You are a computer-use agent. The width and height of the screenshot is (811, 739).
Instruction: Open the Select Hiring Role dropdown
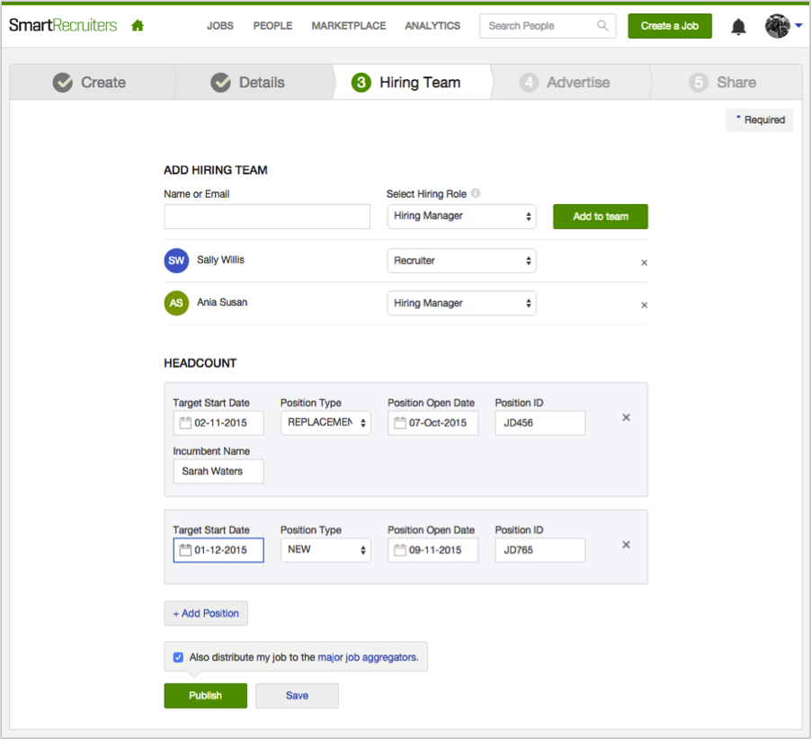461,217
